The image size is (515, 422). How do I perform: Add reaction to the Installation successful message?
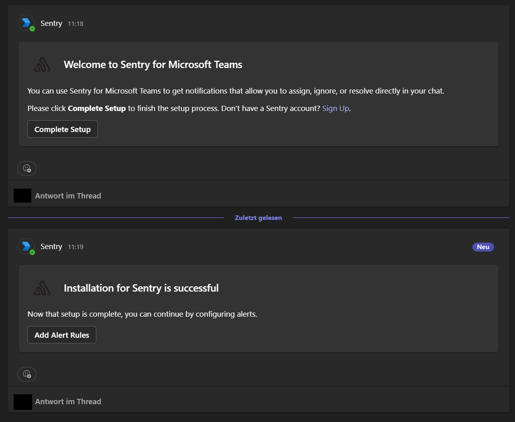(27, 374)
